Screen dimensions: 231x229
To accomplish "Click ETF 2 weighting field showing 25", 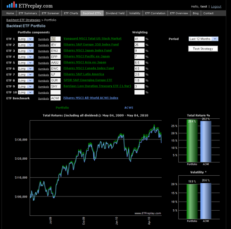I will 140,45.
